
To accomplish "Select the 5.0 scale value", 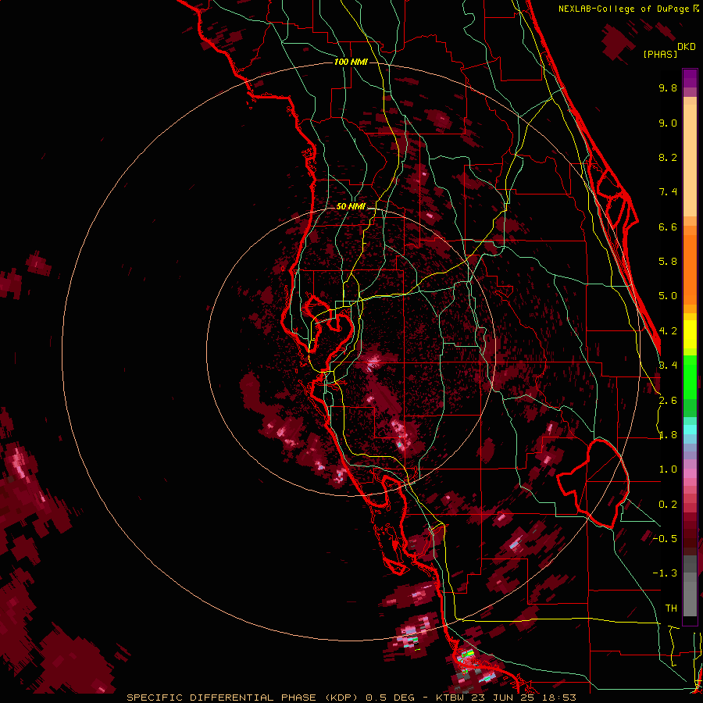I will point(668,296).
